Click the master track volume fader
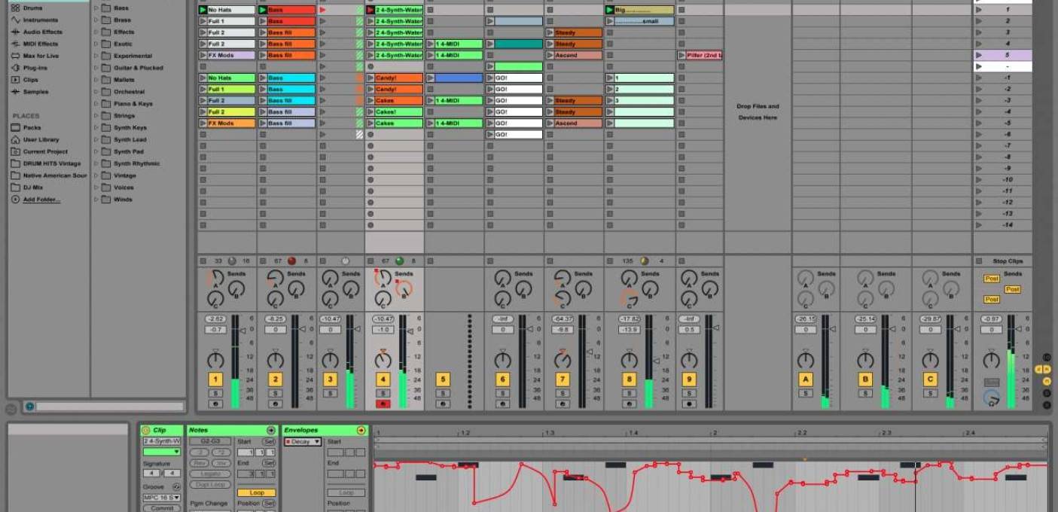 point(1018,328)
